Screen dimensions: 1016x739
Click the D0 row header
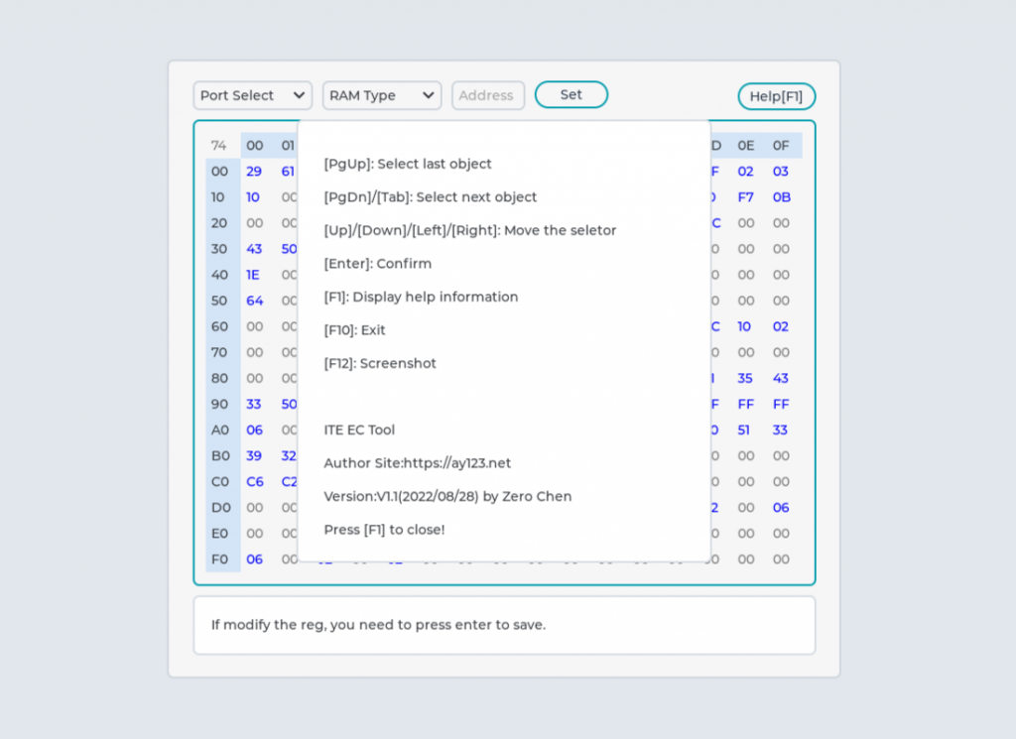[x=219, y=508]
